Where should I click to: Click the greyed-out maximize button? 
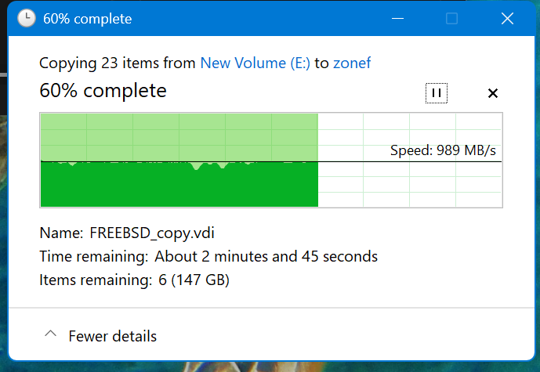[x=452, y=18]
